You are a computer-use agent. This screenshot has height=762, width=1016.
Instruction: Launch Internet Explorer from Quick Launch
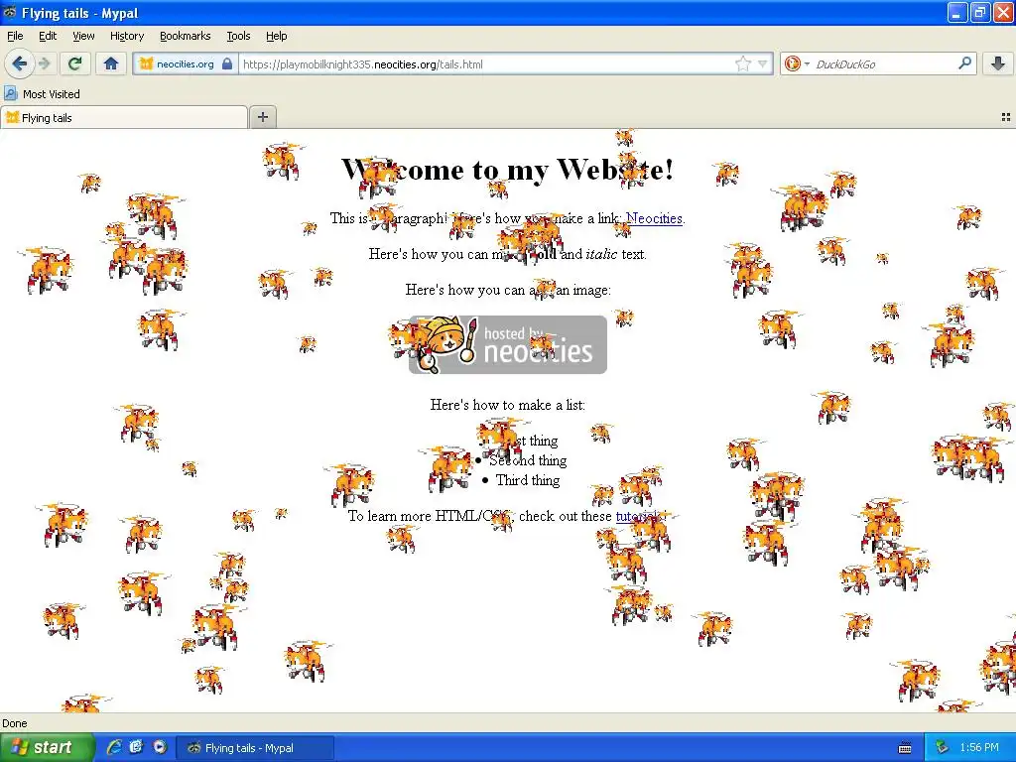(x=114, y=747)
